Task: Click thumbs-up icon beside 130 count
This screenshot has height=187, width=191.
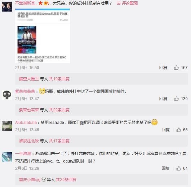Action: (176, 99)
